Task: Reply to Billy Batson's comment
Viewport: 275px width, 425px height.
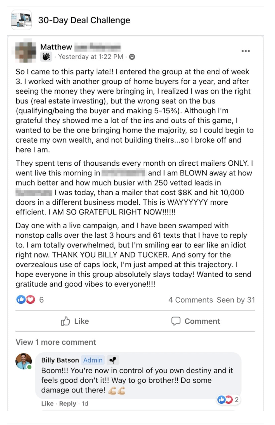Action: [x=68, y=404]
